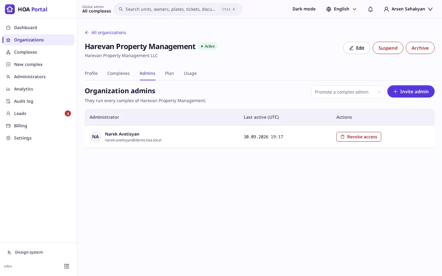Click the Organizations building icon in sidebar
This screenshot has height=276, width=442.
pyautogui.click(x=8, y=40)
